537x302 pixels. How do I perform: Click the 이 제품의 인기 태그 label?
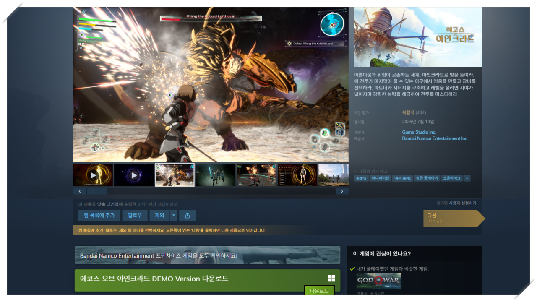click(x=371, y=171)
